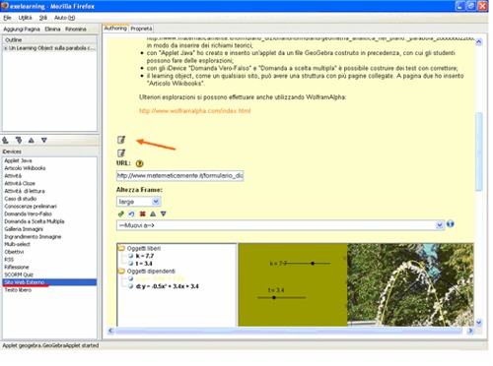Select Attività Cloze in iDevices list

(x=20, y=183)
